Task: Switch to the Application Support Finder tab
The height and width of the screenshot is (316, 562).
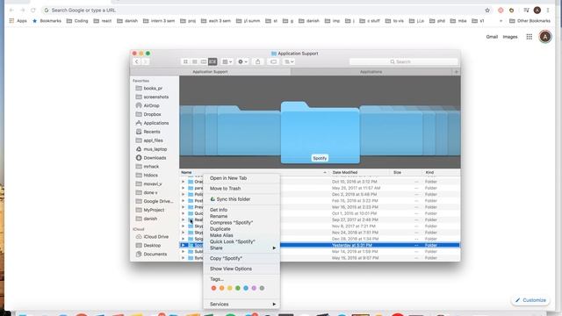Action: 210,72
